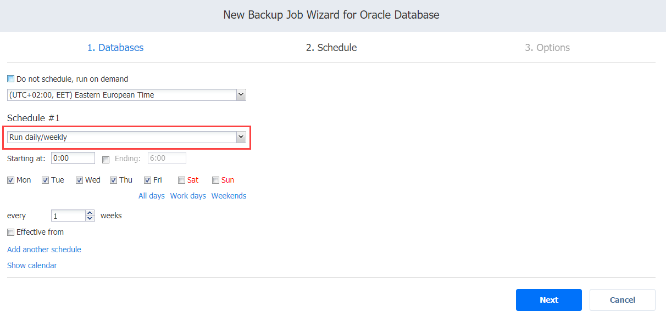
Task: Open the time zone dropdown
Action: [126, 95]
